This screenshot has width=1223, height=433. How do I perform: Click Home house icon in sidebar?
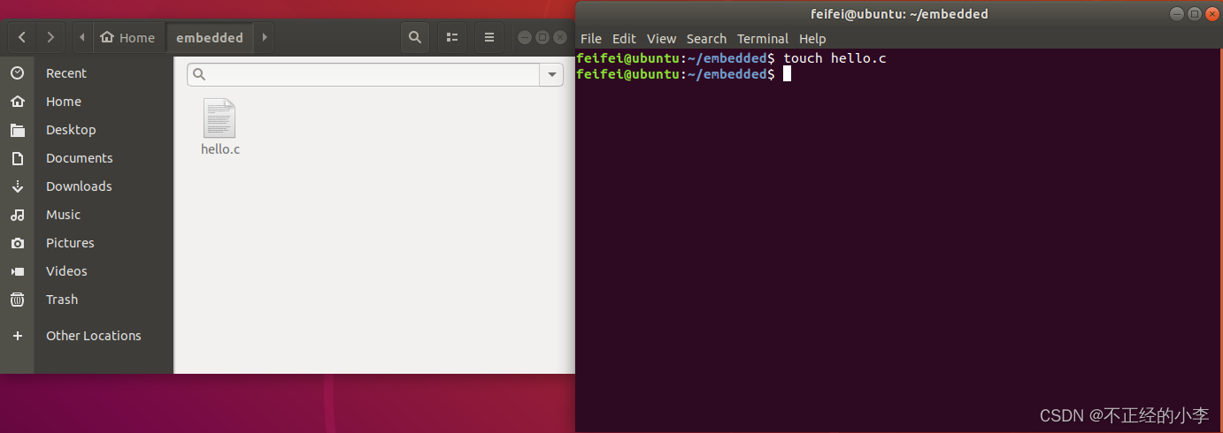[17, 102]
